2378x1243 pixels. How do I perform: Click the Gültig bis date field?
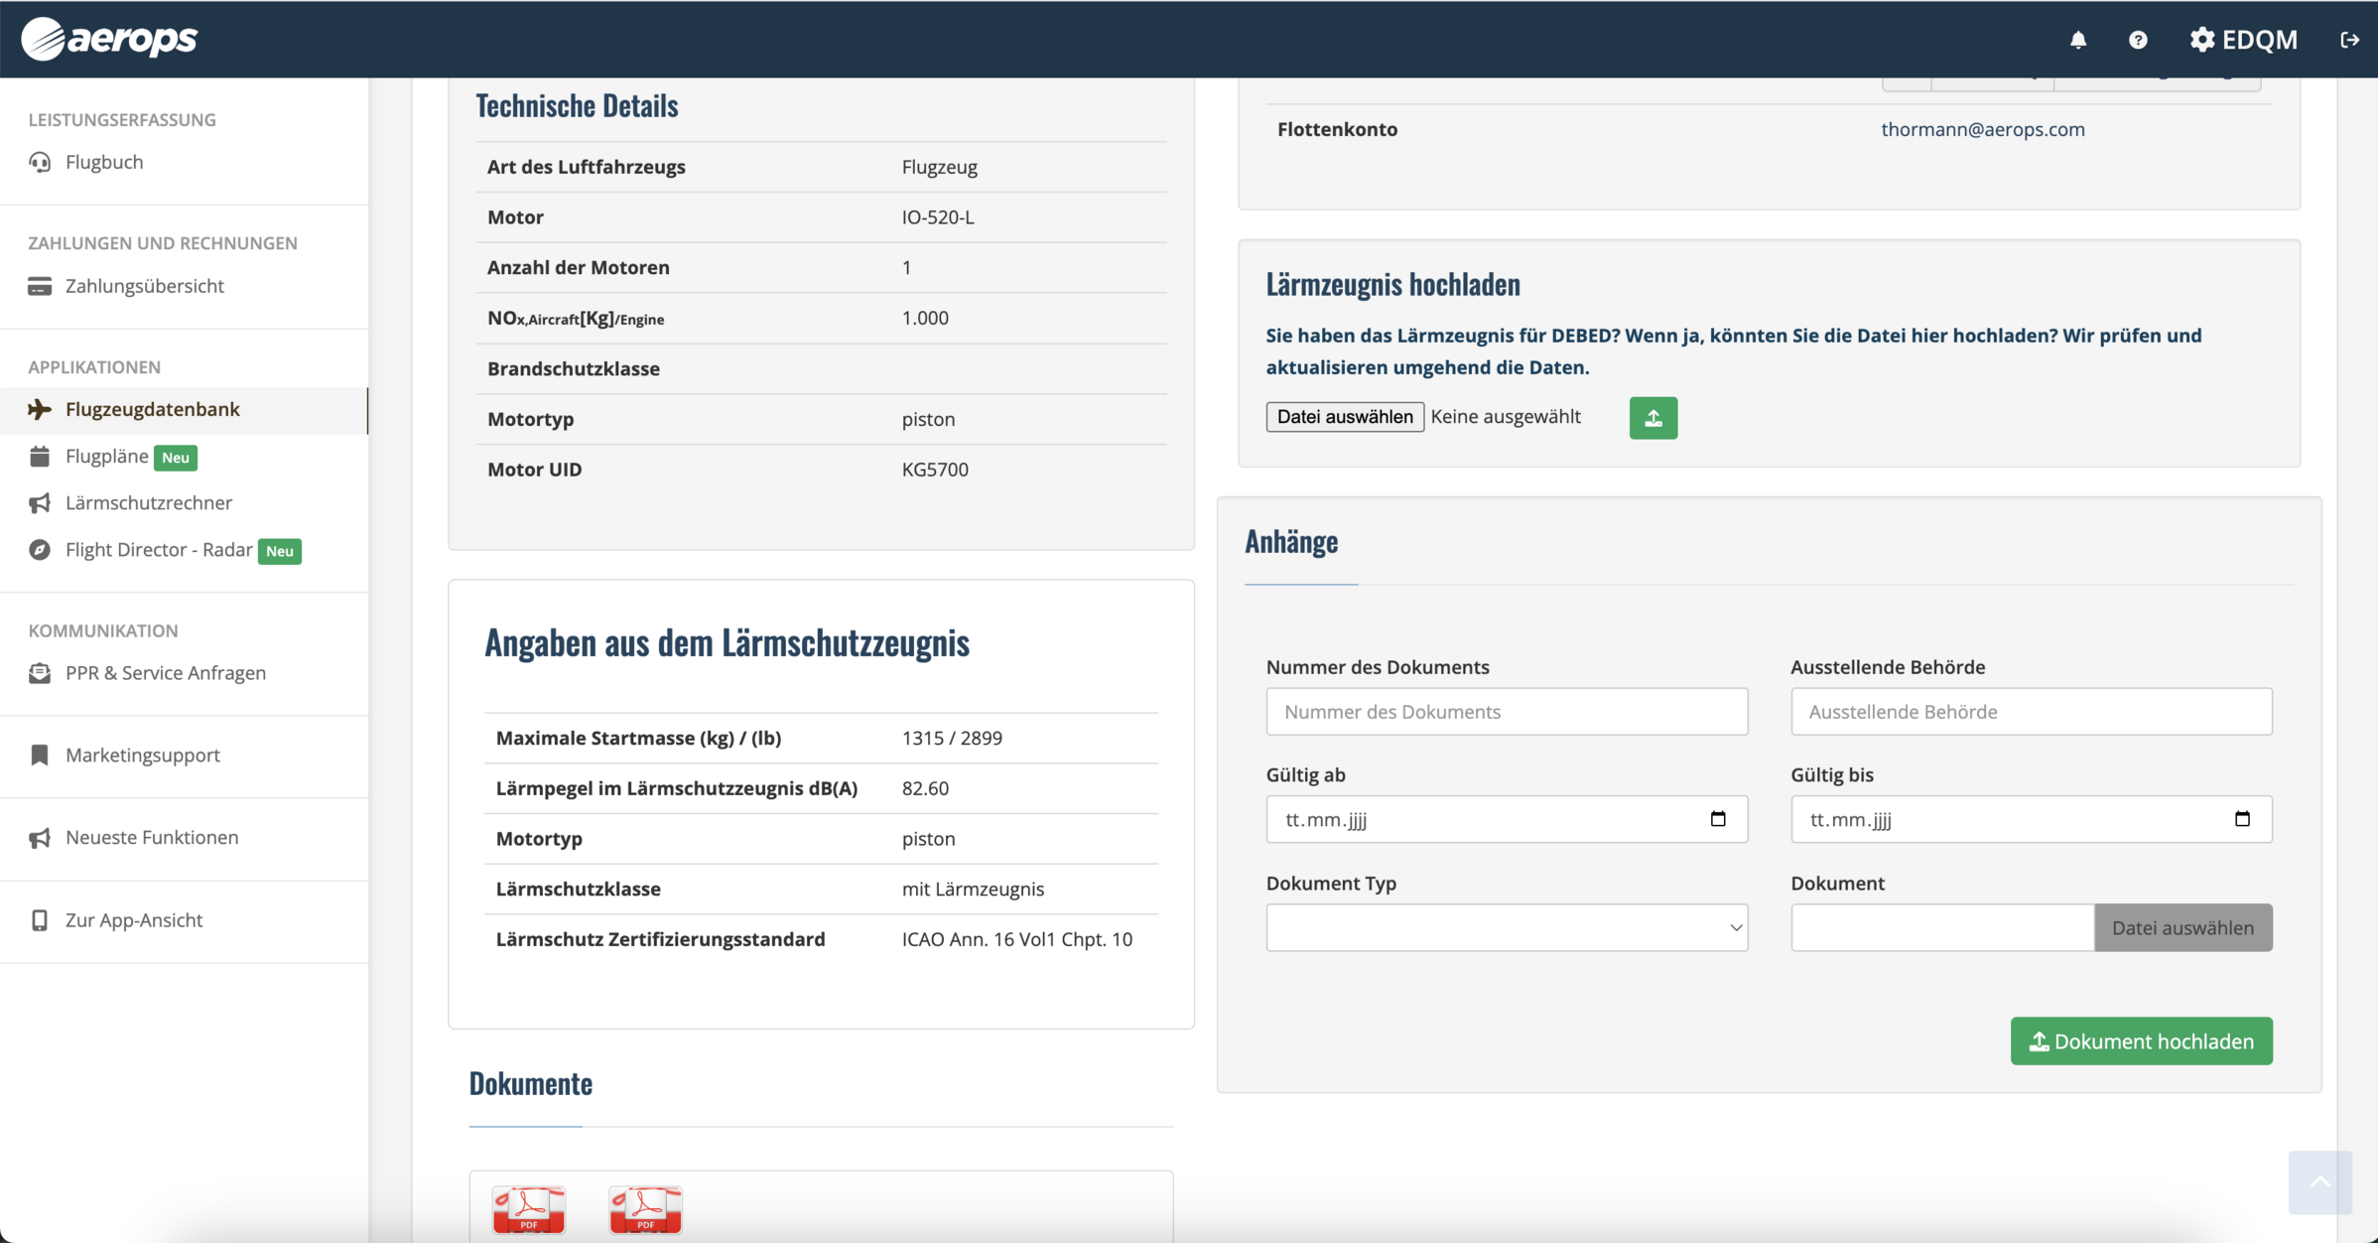(x=2031, y=819)
